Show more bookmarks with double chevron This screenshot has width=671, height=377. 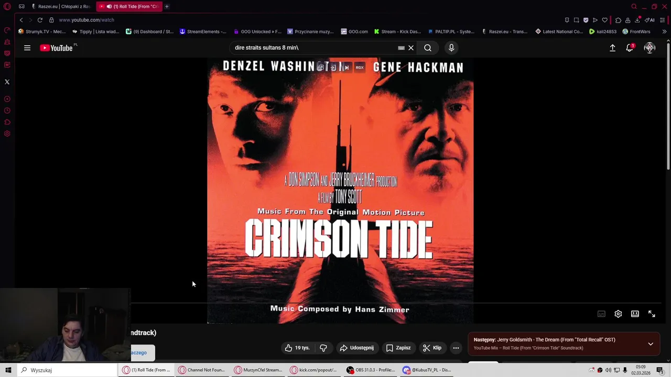[x=664, y=31]
